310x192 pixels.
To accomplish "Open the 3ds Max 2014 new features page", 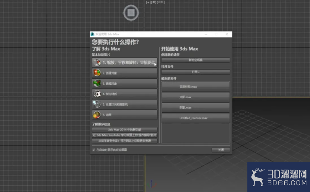I will (125, 130).
